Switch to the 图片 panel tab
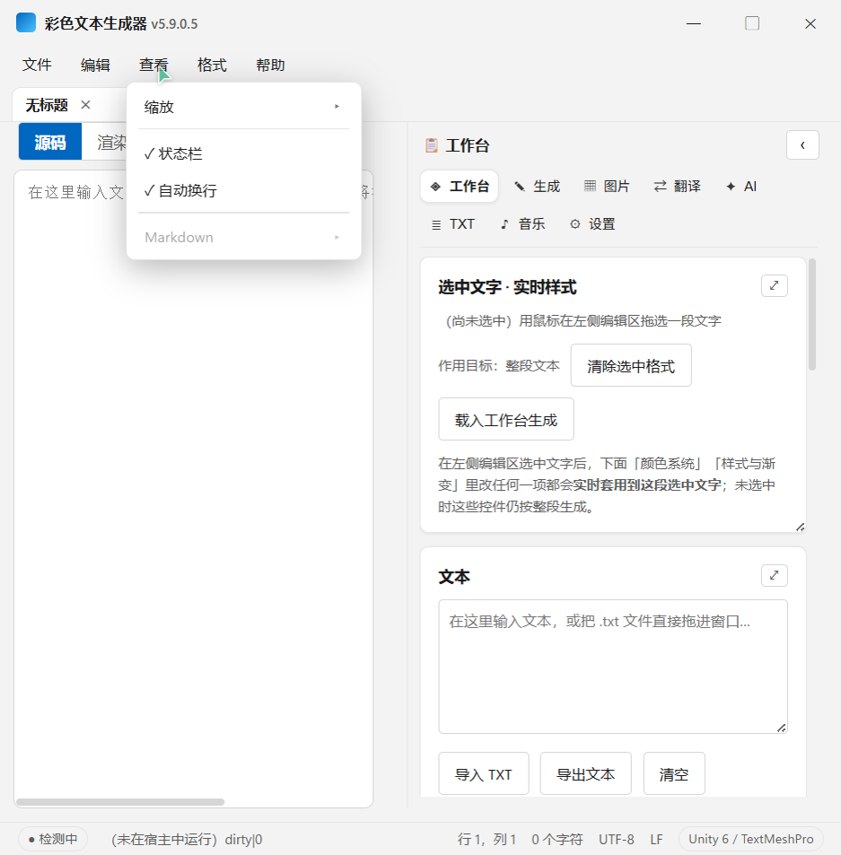Viewport: 841px width, 855px height. click(607, 187)
